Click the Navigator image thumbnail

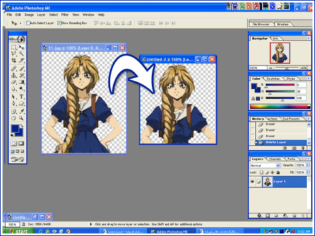coord(280,53)
